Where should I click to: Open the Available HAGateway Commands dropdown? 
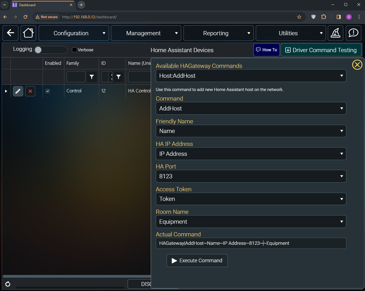[251, 76]
